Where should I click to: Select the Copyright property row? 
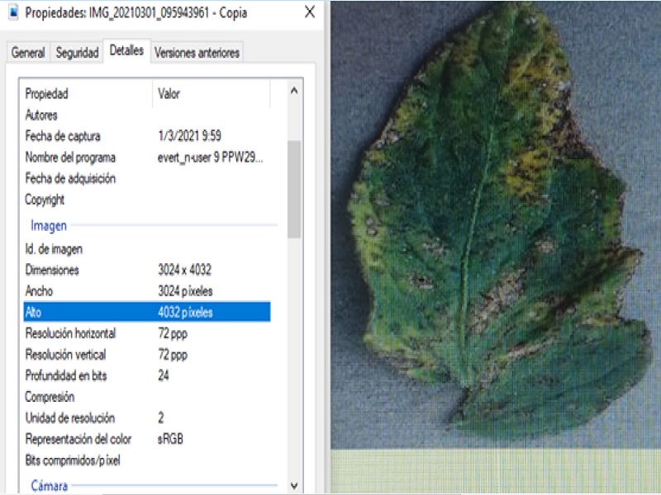click(147, 200)
